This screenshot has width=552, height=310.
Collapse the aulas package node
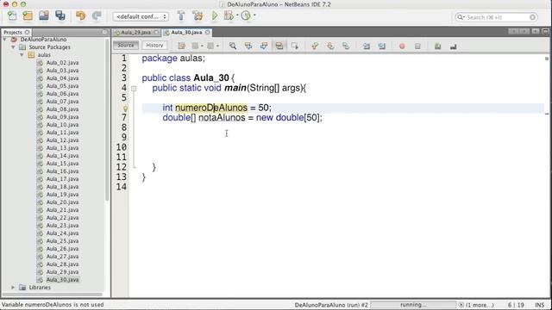tap(22, 55)
